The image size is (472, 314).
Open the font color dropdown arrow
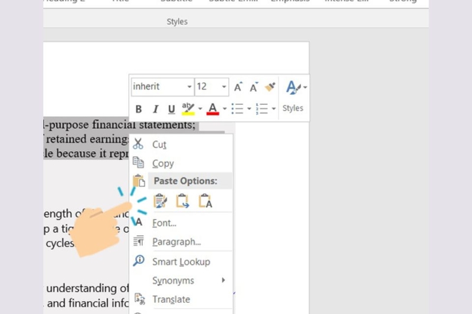coord(225,109)
